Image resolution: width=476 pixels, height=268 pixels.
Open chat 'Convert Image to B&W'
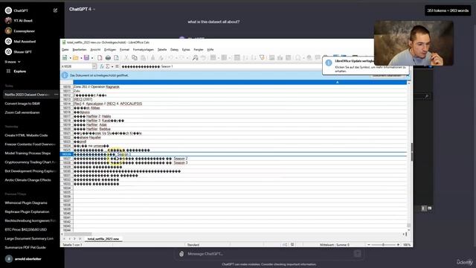coord(22,103)
